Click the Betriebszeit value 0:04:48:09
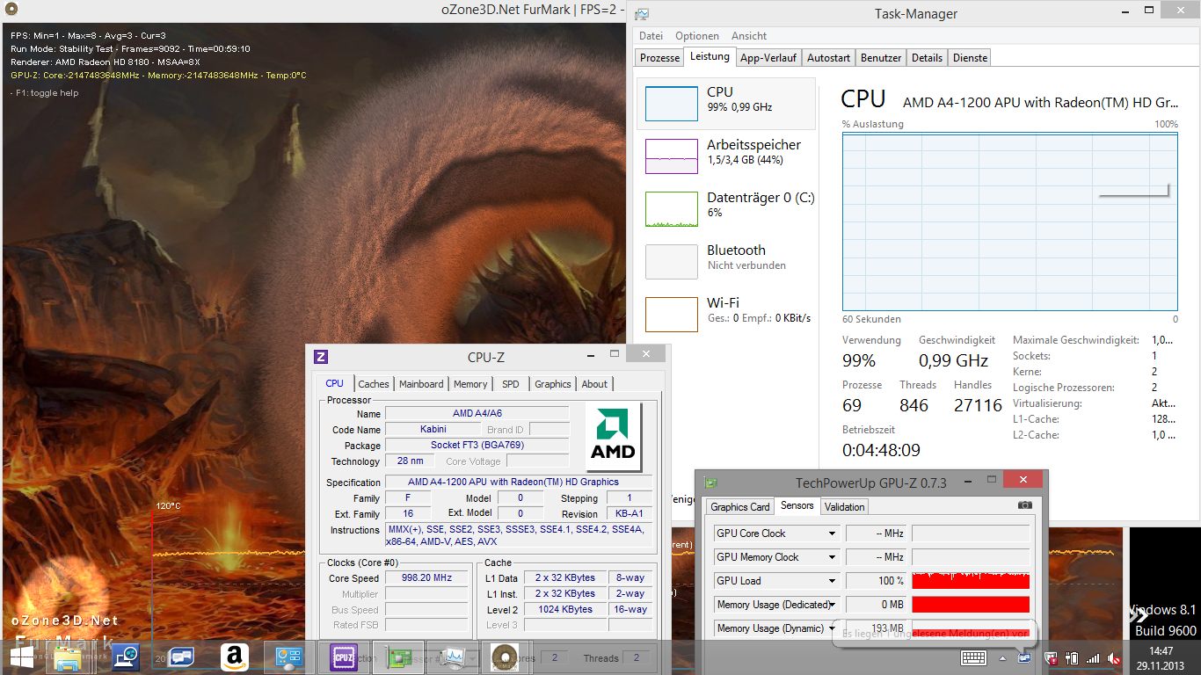The width and height of the screenshot is (1201, 675). click(881, 450)
